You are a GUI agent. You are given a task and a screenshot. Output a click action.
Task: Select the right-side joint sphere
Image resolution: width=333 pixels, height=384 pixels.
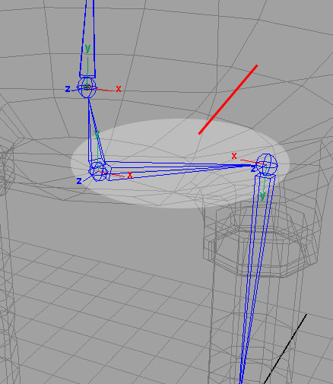(267, 164)
